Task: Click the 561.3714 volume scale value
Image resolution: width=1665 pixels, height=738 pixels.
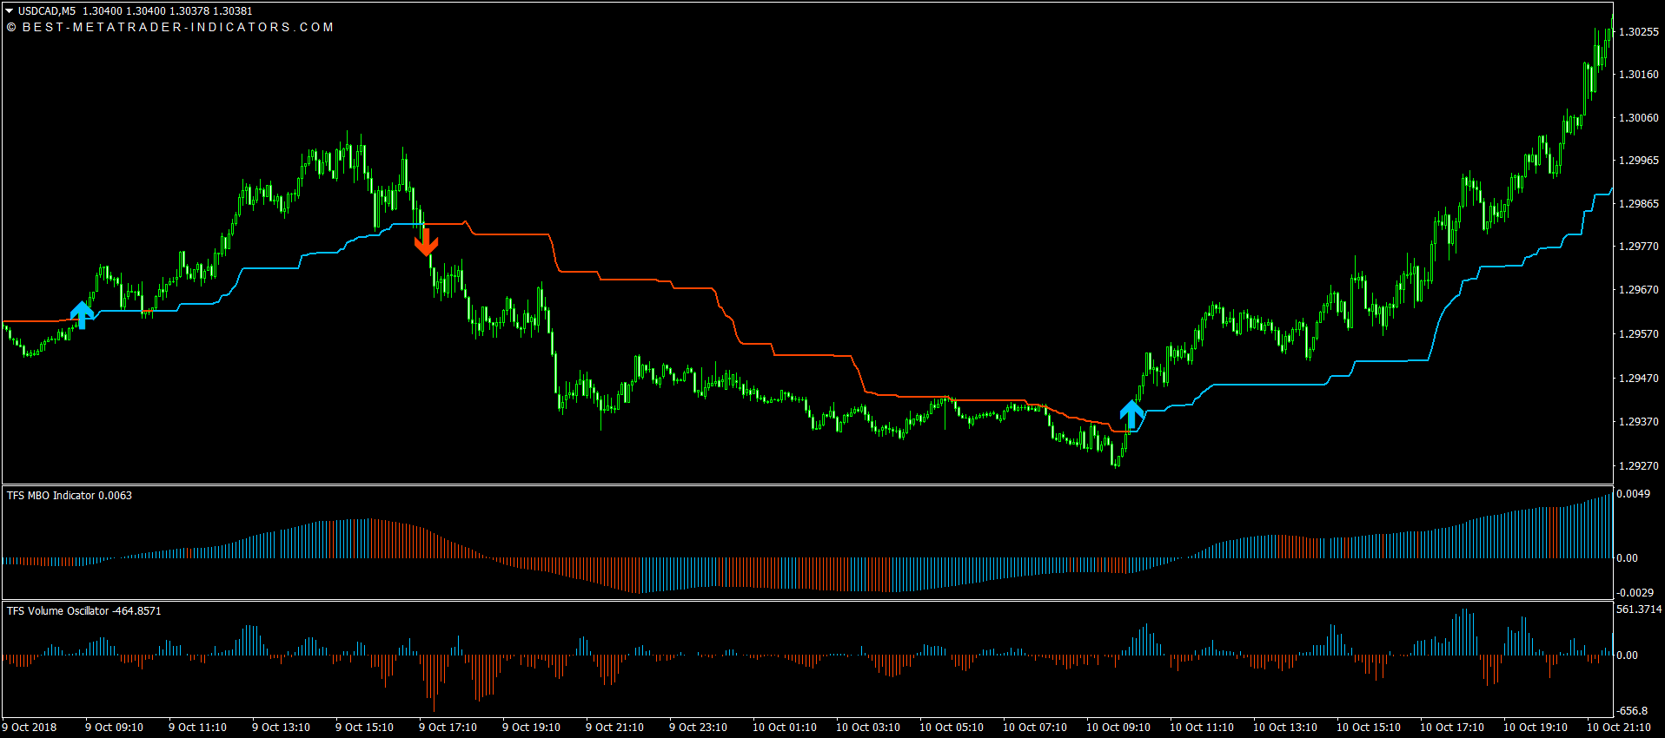Action: [1639, 610]
